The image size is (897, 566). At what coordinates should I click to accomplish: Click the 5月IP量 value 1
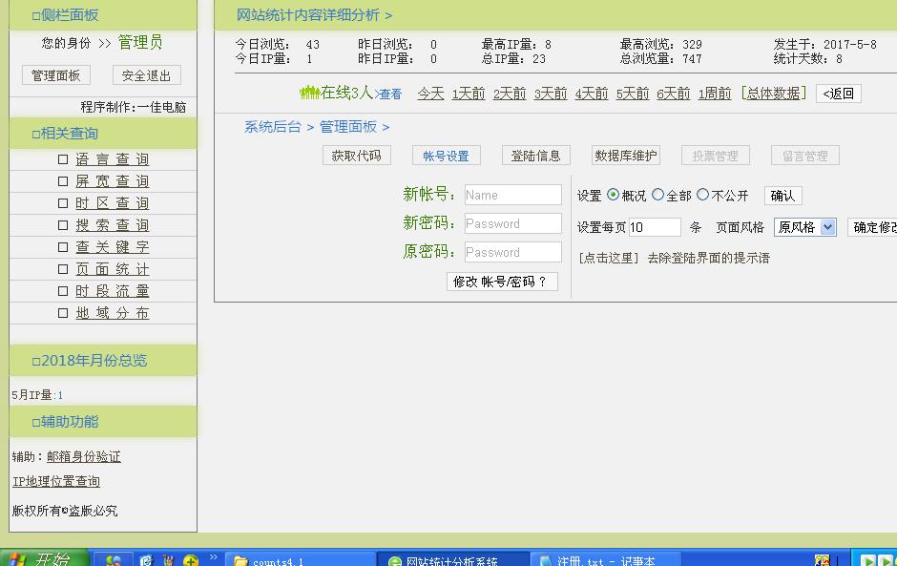tap(60, 395)
